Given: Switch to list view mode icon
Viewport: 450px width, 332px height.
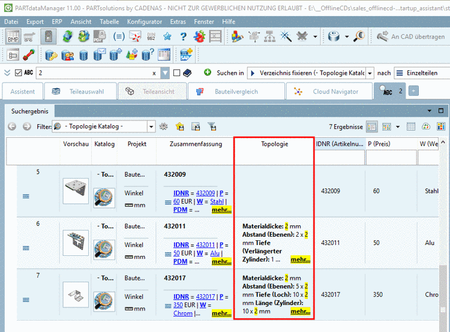Looking at the screenshot, I should click(x=372, y=126).
